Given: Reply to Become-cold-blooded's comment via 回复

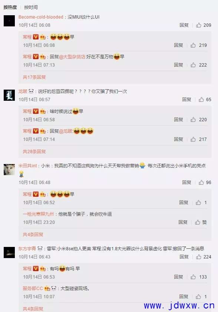Looking at the screenshot, I should tap(184, 25).
